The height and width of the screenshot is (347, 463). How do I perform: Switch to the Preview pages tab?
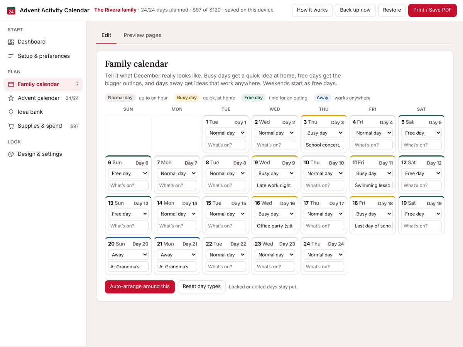click(x=142, y=35)
